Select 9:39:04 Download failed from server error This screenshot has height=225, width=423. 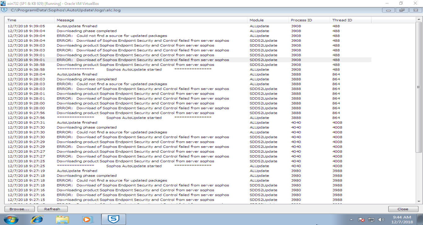tap(143, 40)
